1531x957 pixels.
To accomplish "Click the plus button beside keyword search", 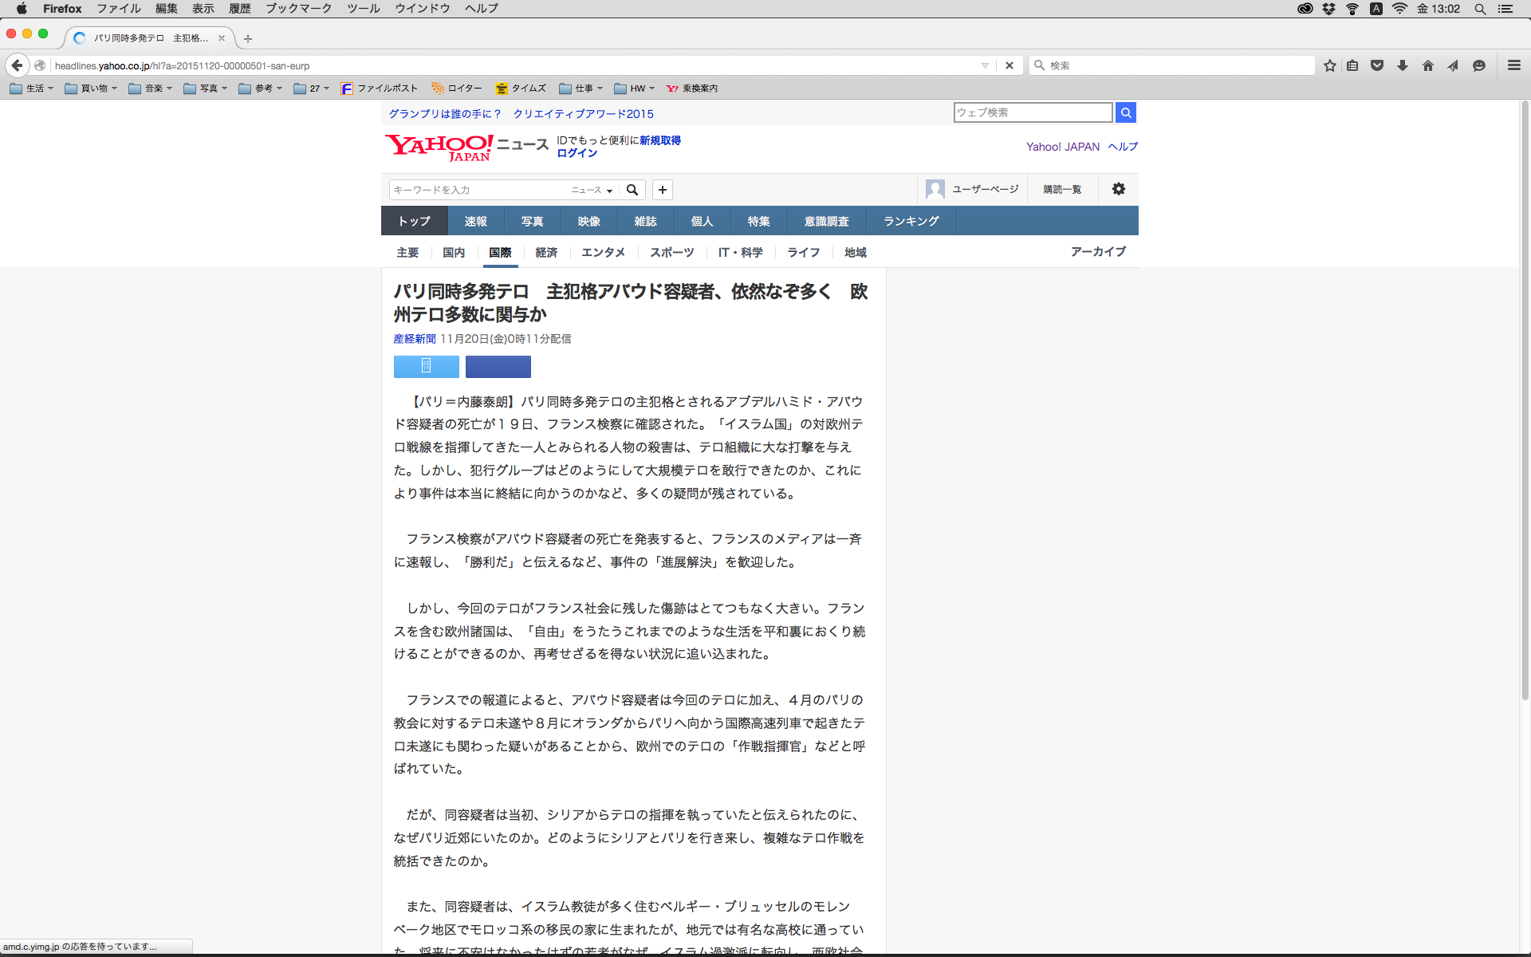I will point(663,190).
